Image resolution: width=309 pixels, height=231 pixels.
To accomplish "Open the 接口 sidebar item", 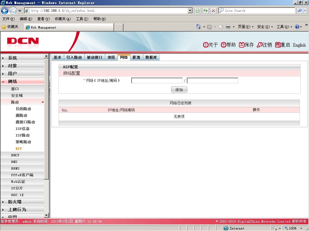I will 15,89.
